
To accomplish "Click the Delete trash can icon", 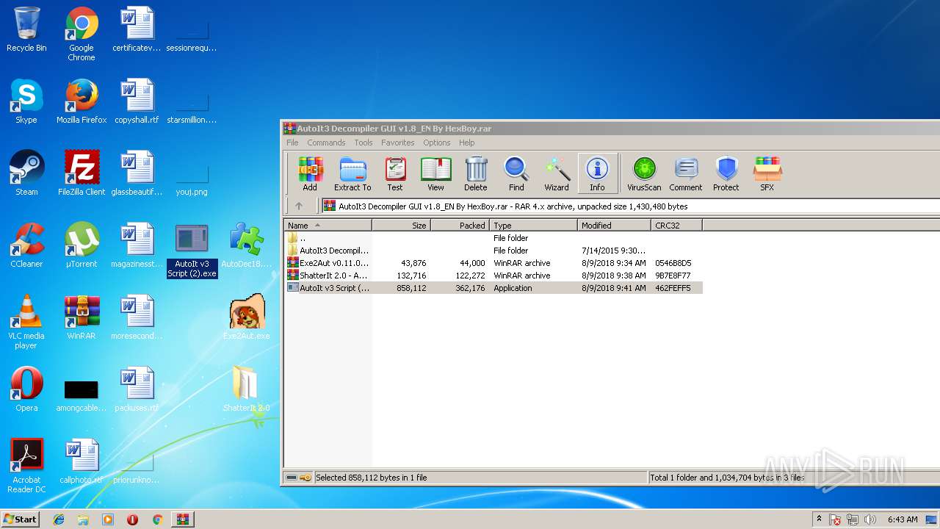I will pyautogui.click(x=476, y=174).
